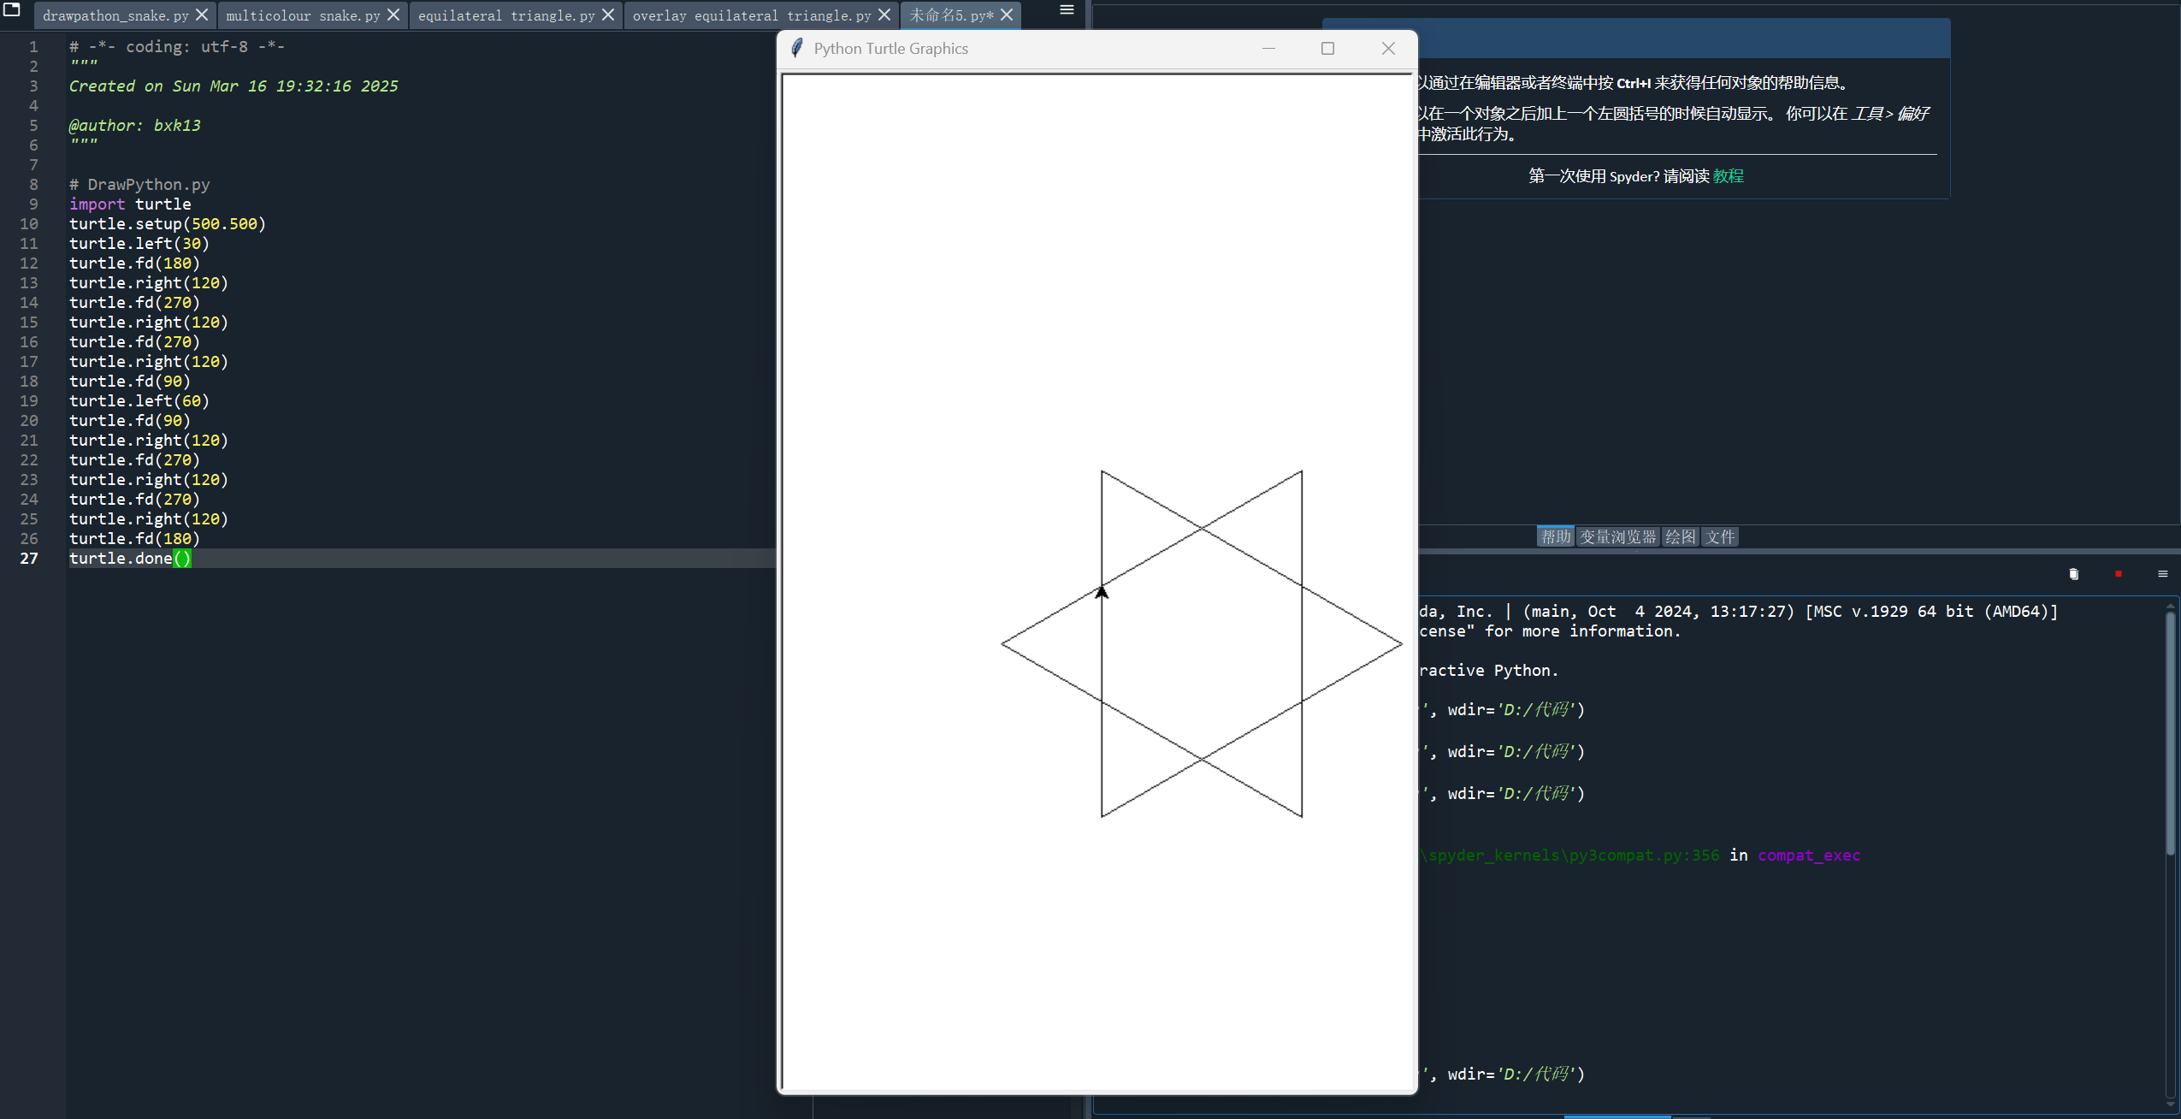
Task: Switch to the drawpathon_snake.py tab
Action: [115, 15]
